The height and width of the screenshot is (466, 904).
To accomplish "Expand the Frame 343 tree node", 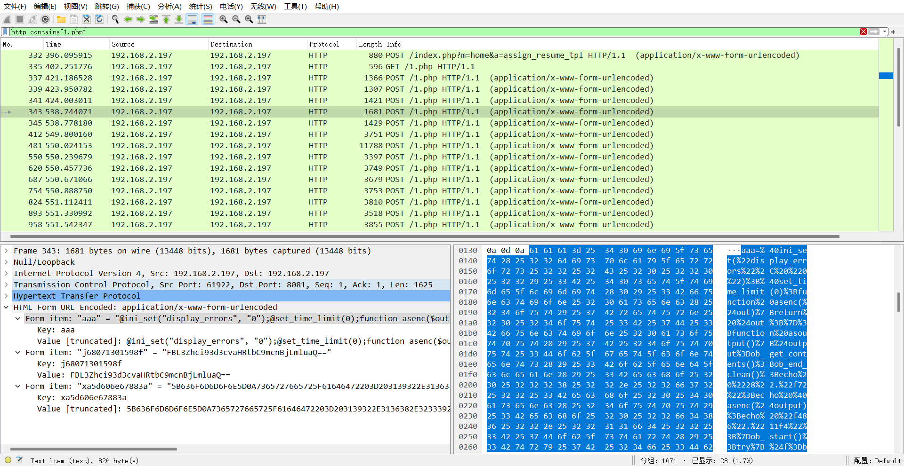I will (6, 251).
